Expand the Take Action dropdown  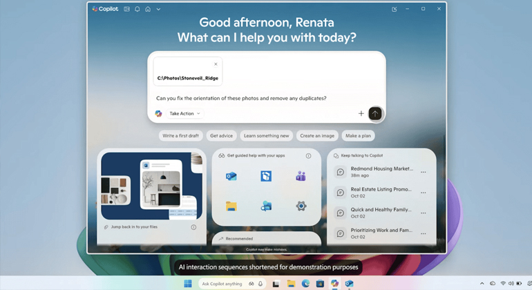pos(184,113)
